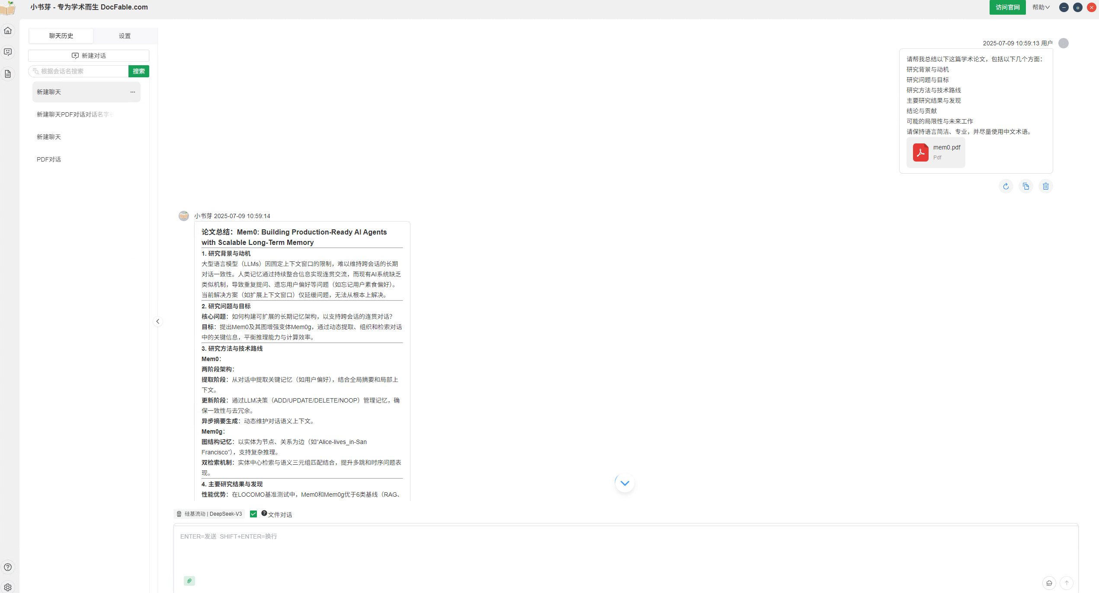
Task: Click the clear conversation icon beside send
Action: (1049, 583)
